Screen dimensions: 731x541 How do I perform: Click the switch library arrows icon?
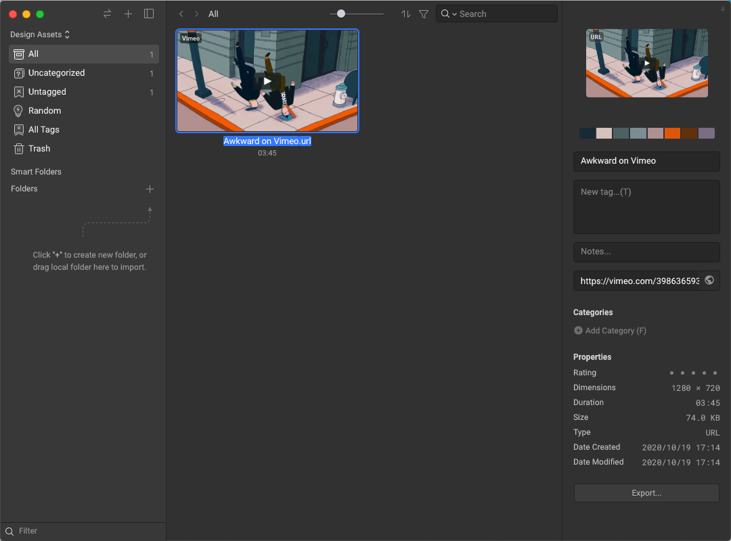[x=107, y=14]
